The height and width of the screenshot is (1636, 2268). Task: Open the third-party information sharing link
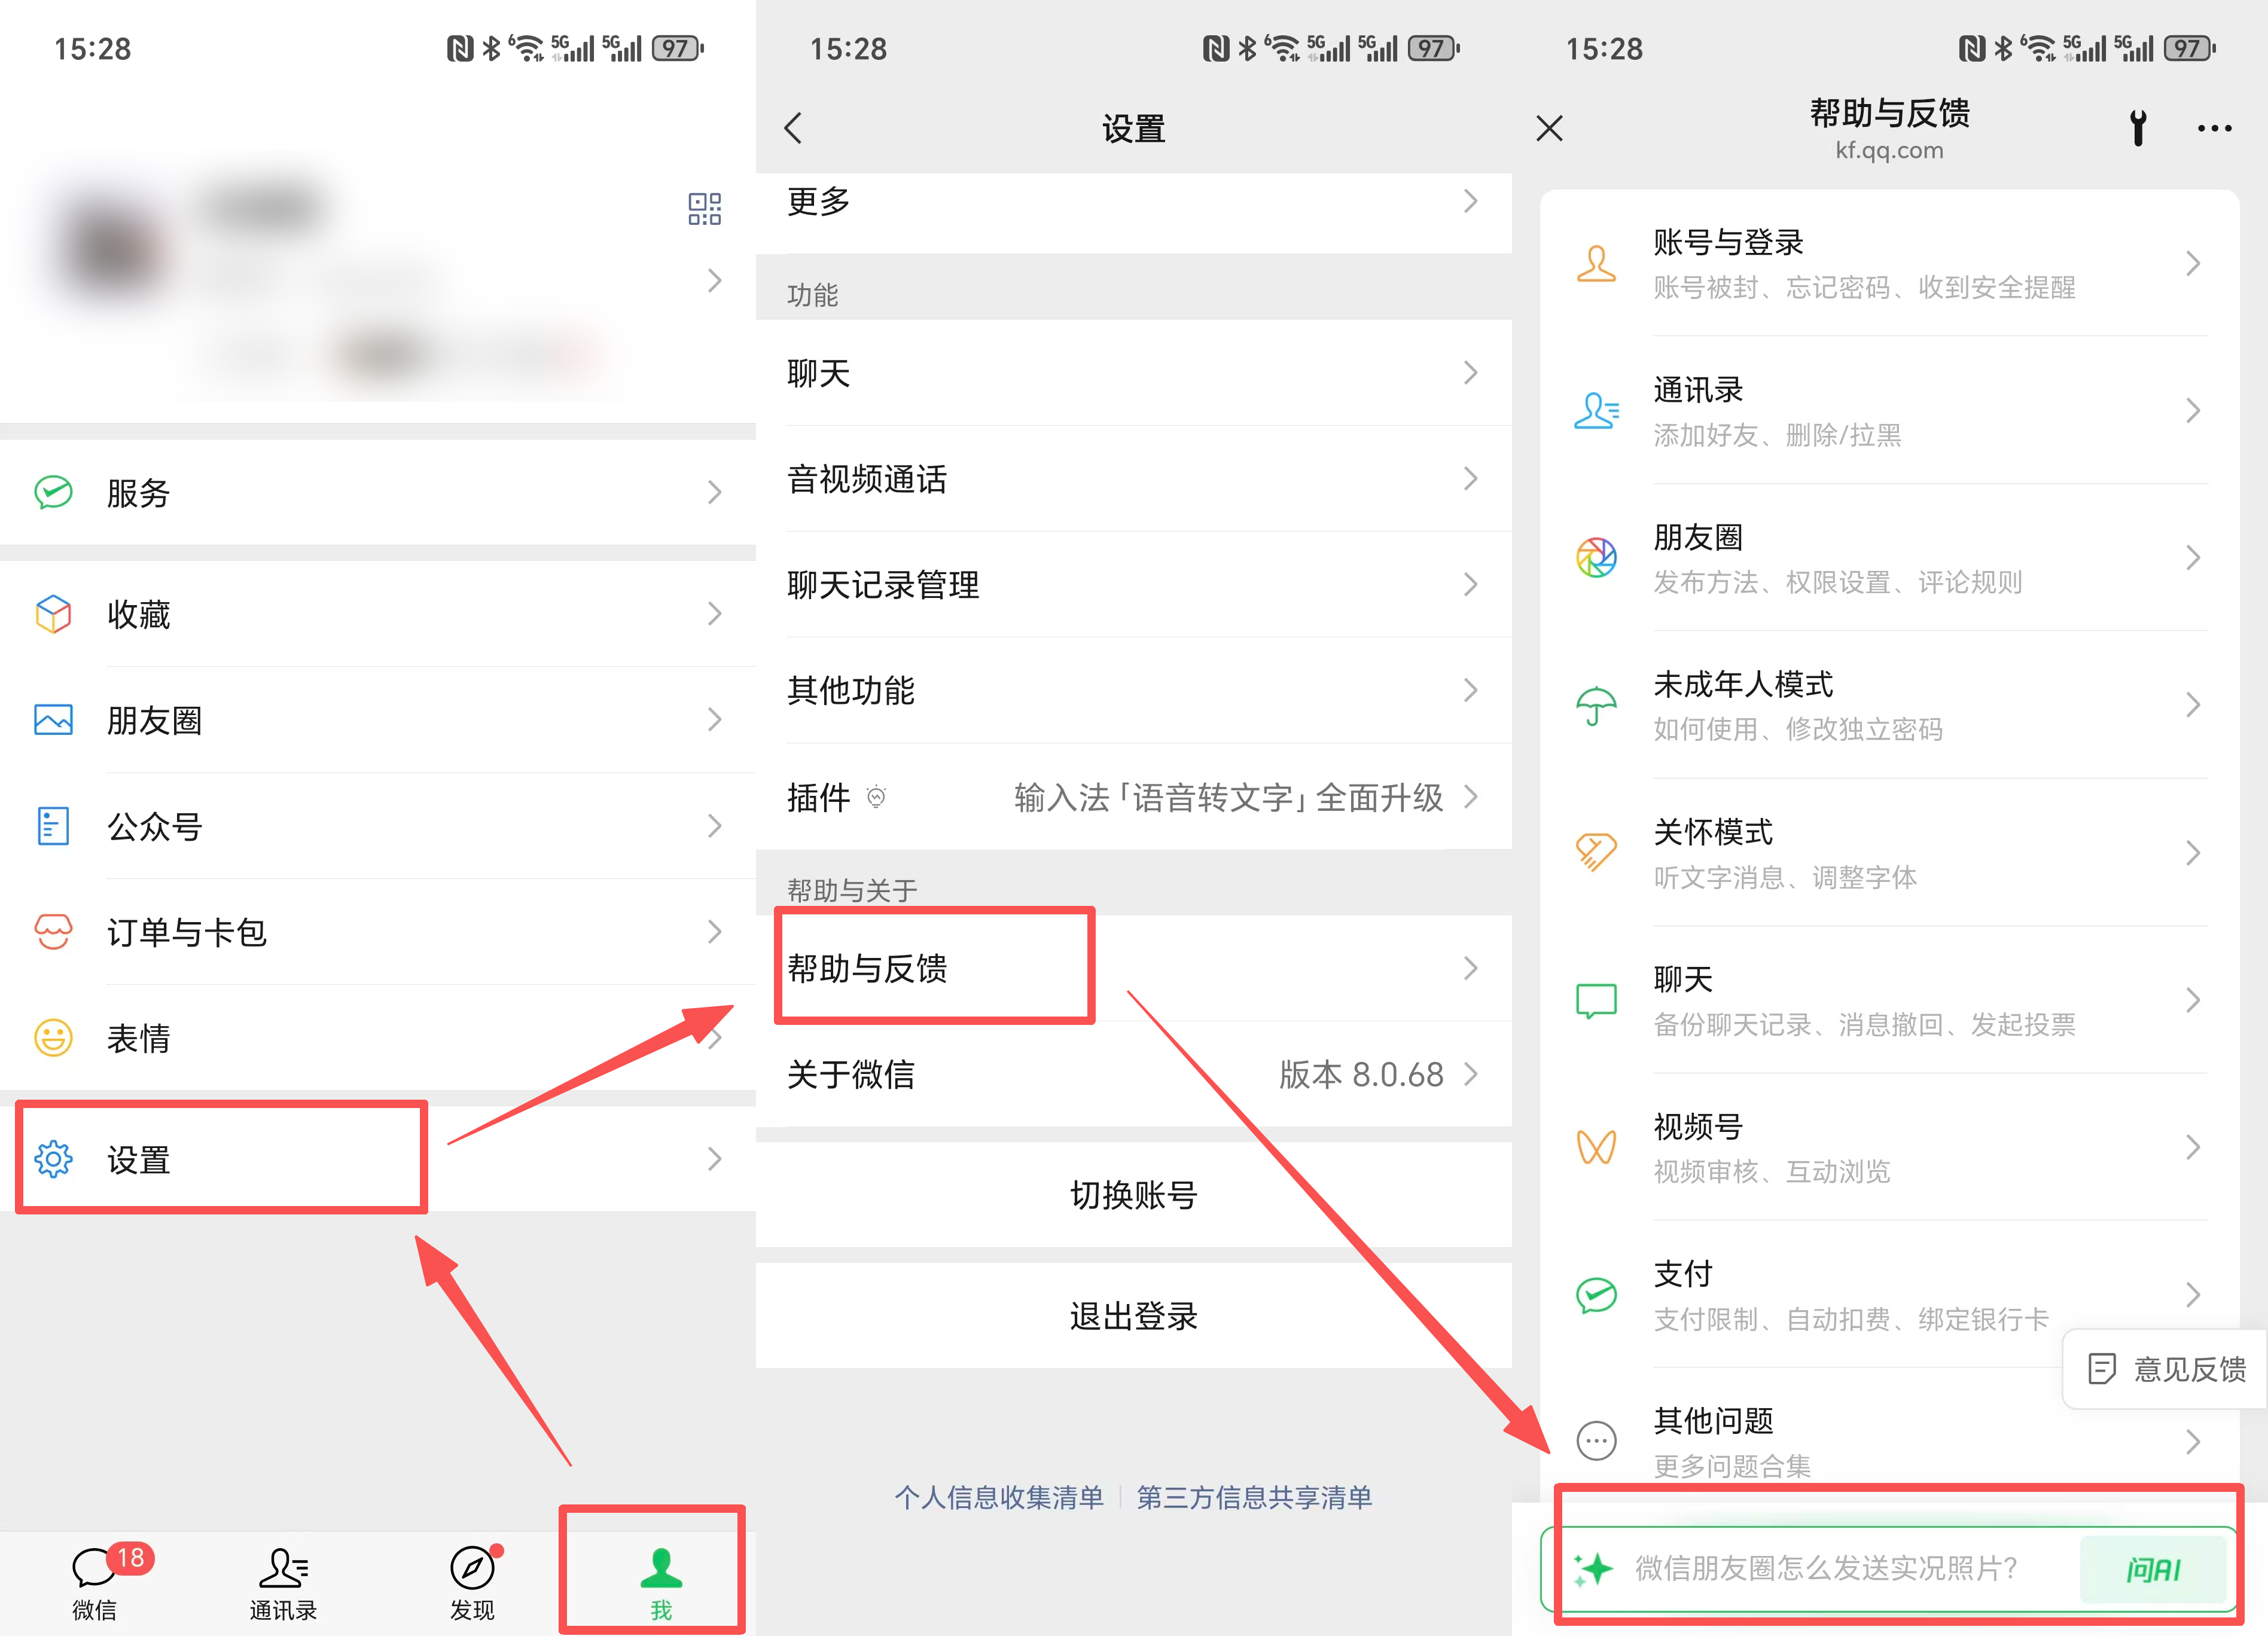point(1254,1497)
